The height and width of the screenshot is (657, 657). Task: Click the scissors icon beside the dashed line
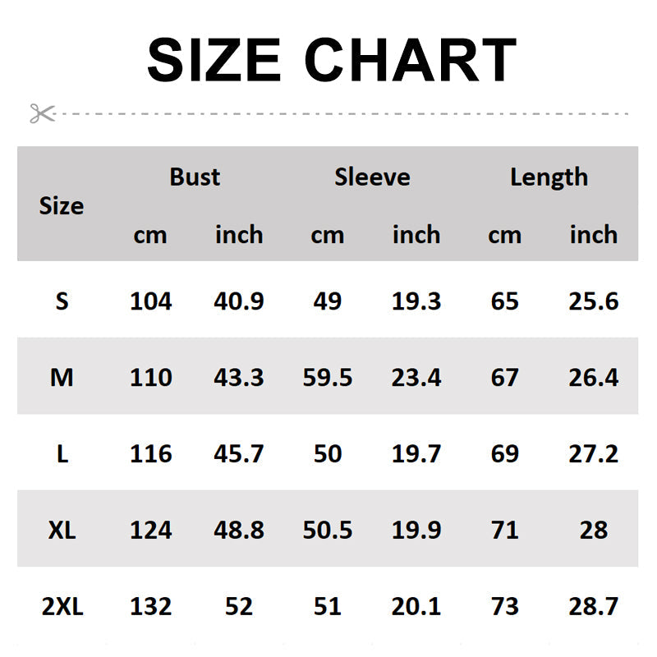(x=42, y=113)
